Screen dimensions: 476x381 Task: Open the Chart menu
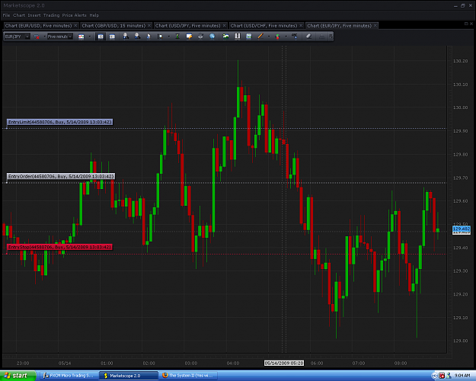19,15
